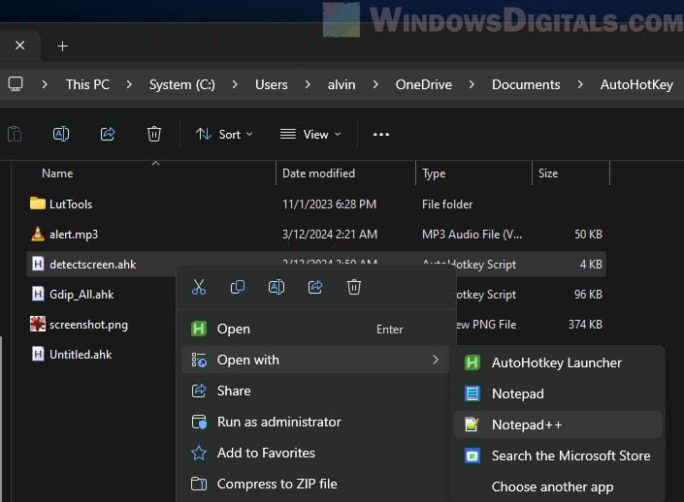Expand the chevron after OneDrive
The image size is (684, 502).
472,84
